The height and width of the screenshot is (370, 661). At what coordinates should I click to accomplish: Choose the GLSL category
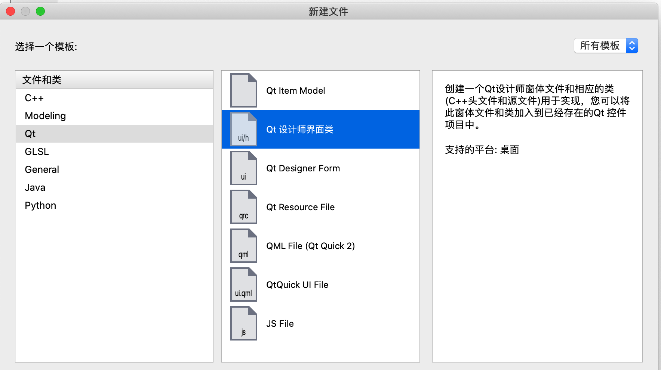pyautogui.click(x=114, y=152)
